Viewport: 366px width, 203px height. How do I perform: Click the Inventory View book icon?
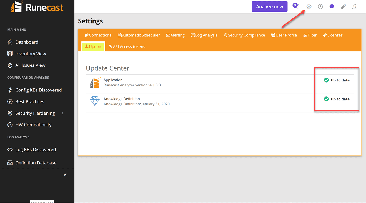pyautogui.click(x=10, y=54)
